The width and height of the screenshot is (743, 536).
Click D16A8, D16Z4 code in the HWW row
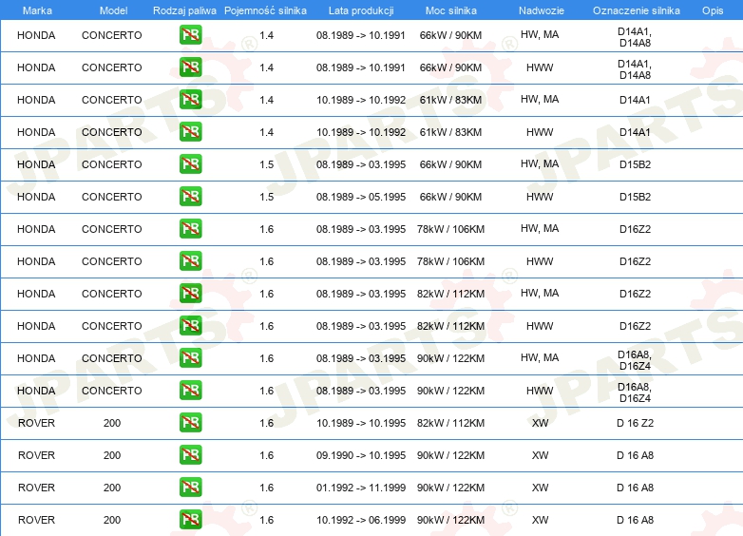pyautogui.click(x=635, y=392)
